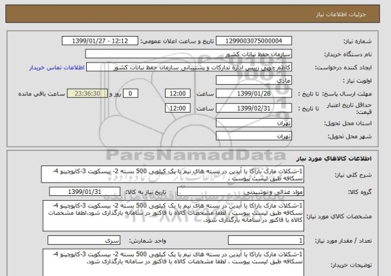
Task: Click the شرح کلی نیاز description box
Action: coord(172,174)
